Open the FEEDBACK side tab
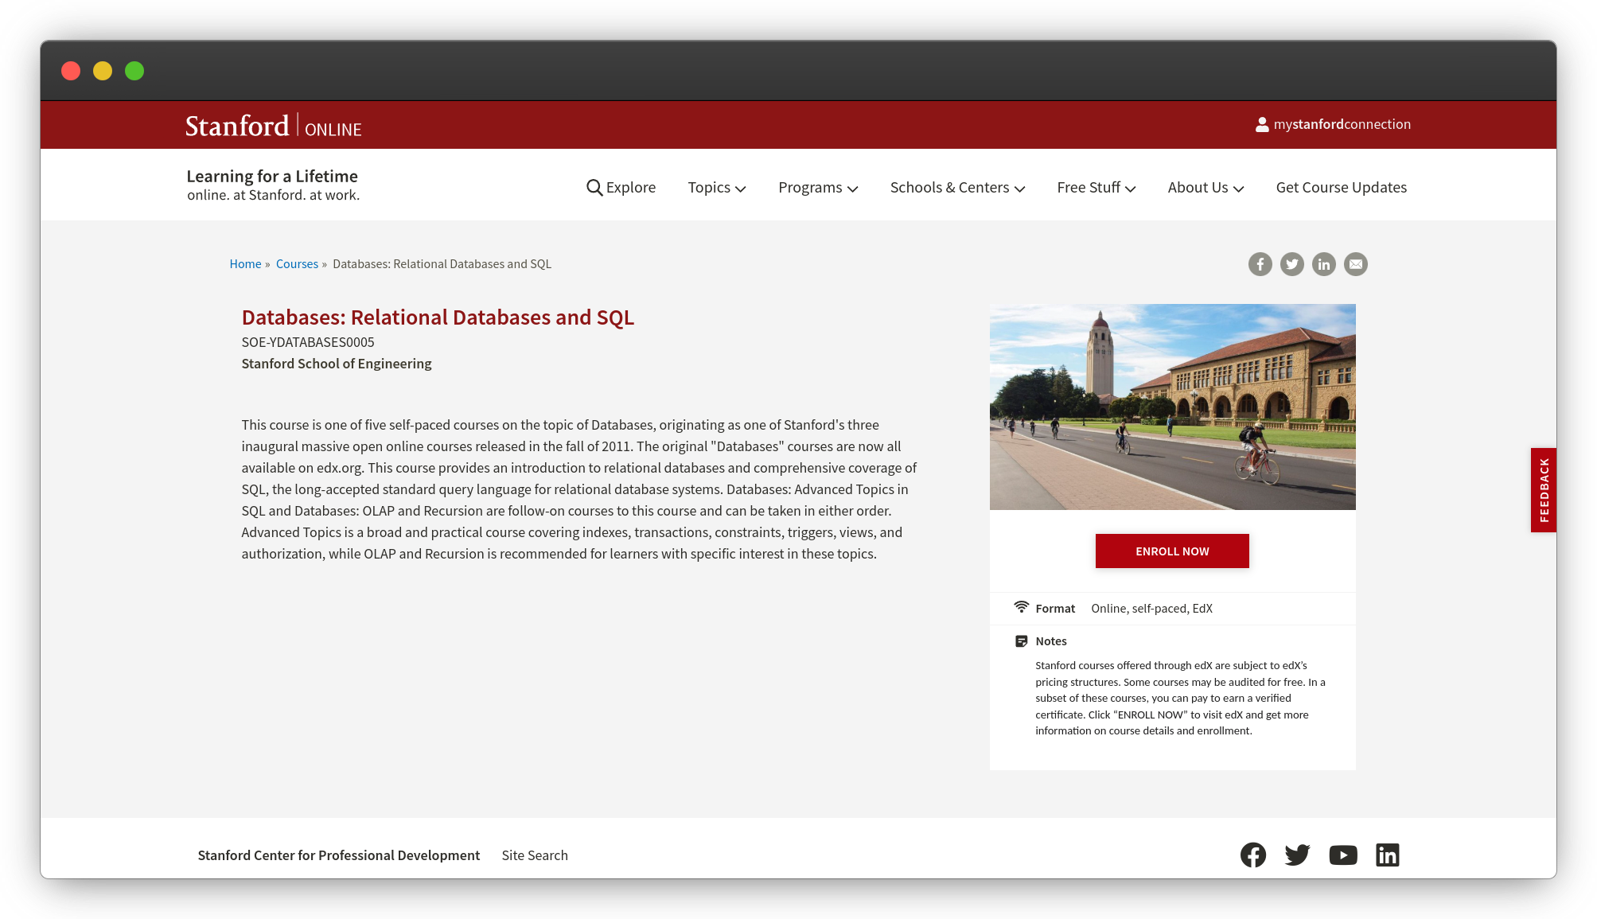 [x=1544, y=490]
